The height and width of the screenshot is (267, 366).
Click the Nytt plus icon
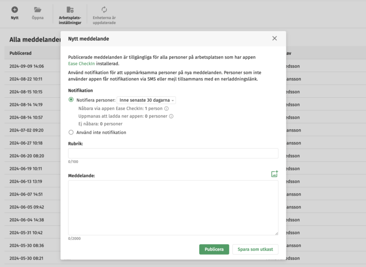pyautogui.click(x=14, y=10)
